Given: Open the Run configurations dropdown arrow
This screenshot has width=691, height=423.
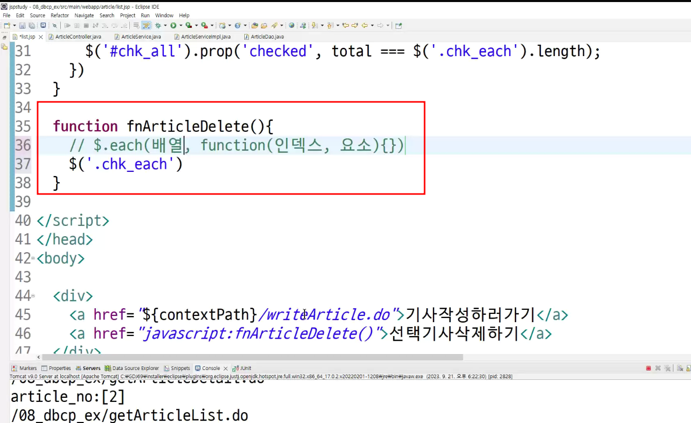Looking at the screenshot, I should (x=180, y=25).
